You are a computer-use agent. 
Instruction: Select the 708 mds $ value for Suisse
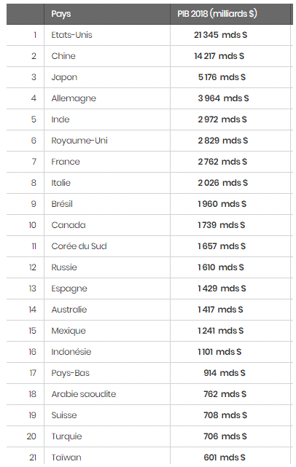click(x=225, y=415)
